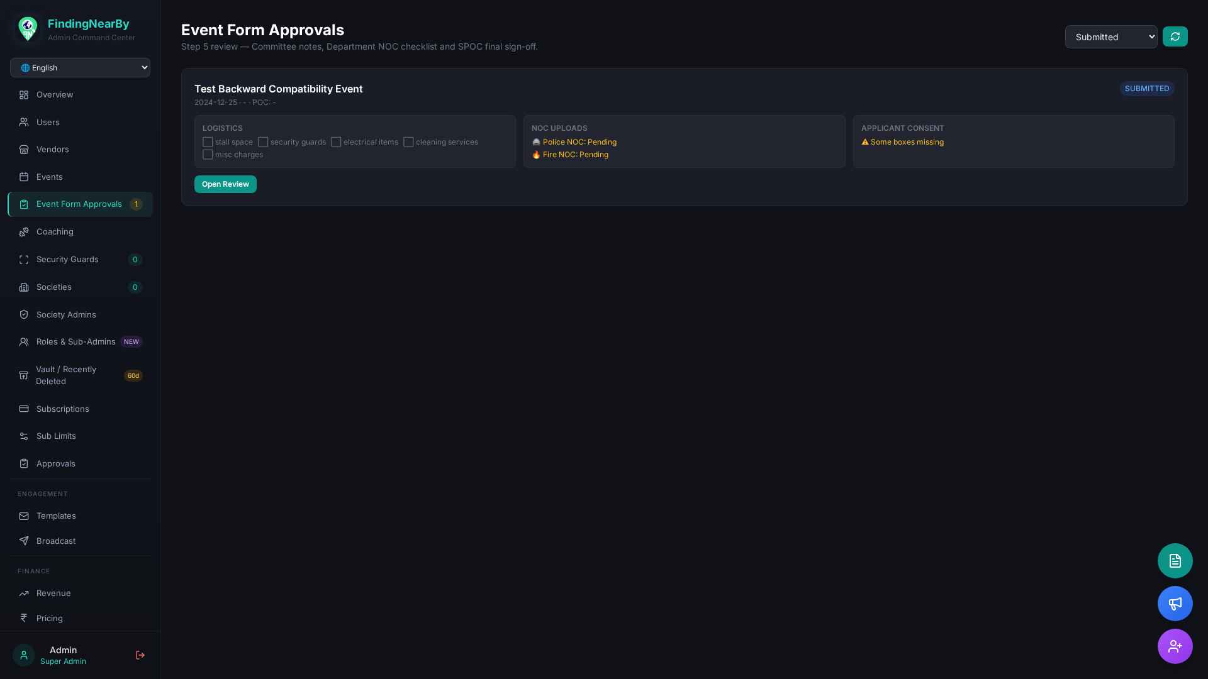This screenshot has width=1208, height=679.
Task: Enable the electrical items checkbox
Action: click(337, 142)
